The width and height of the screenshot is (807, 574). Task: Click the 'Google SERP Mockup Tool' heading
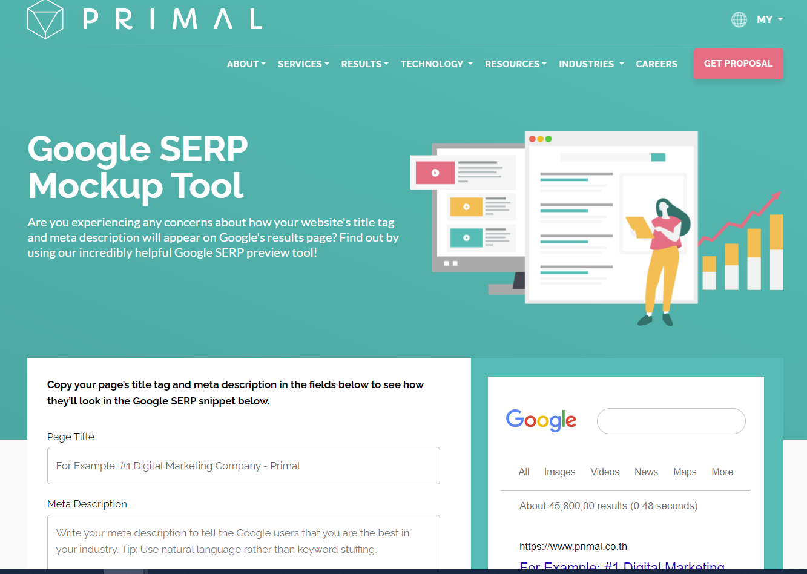tap(138, 167)
